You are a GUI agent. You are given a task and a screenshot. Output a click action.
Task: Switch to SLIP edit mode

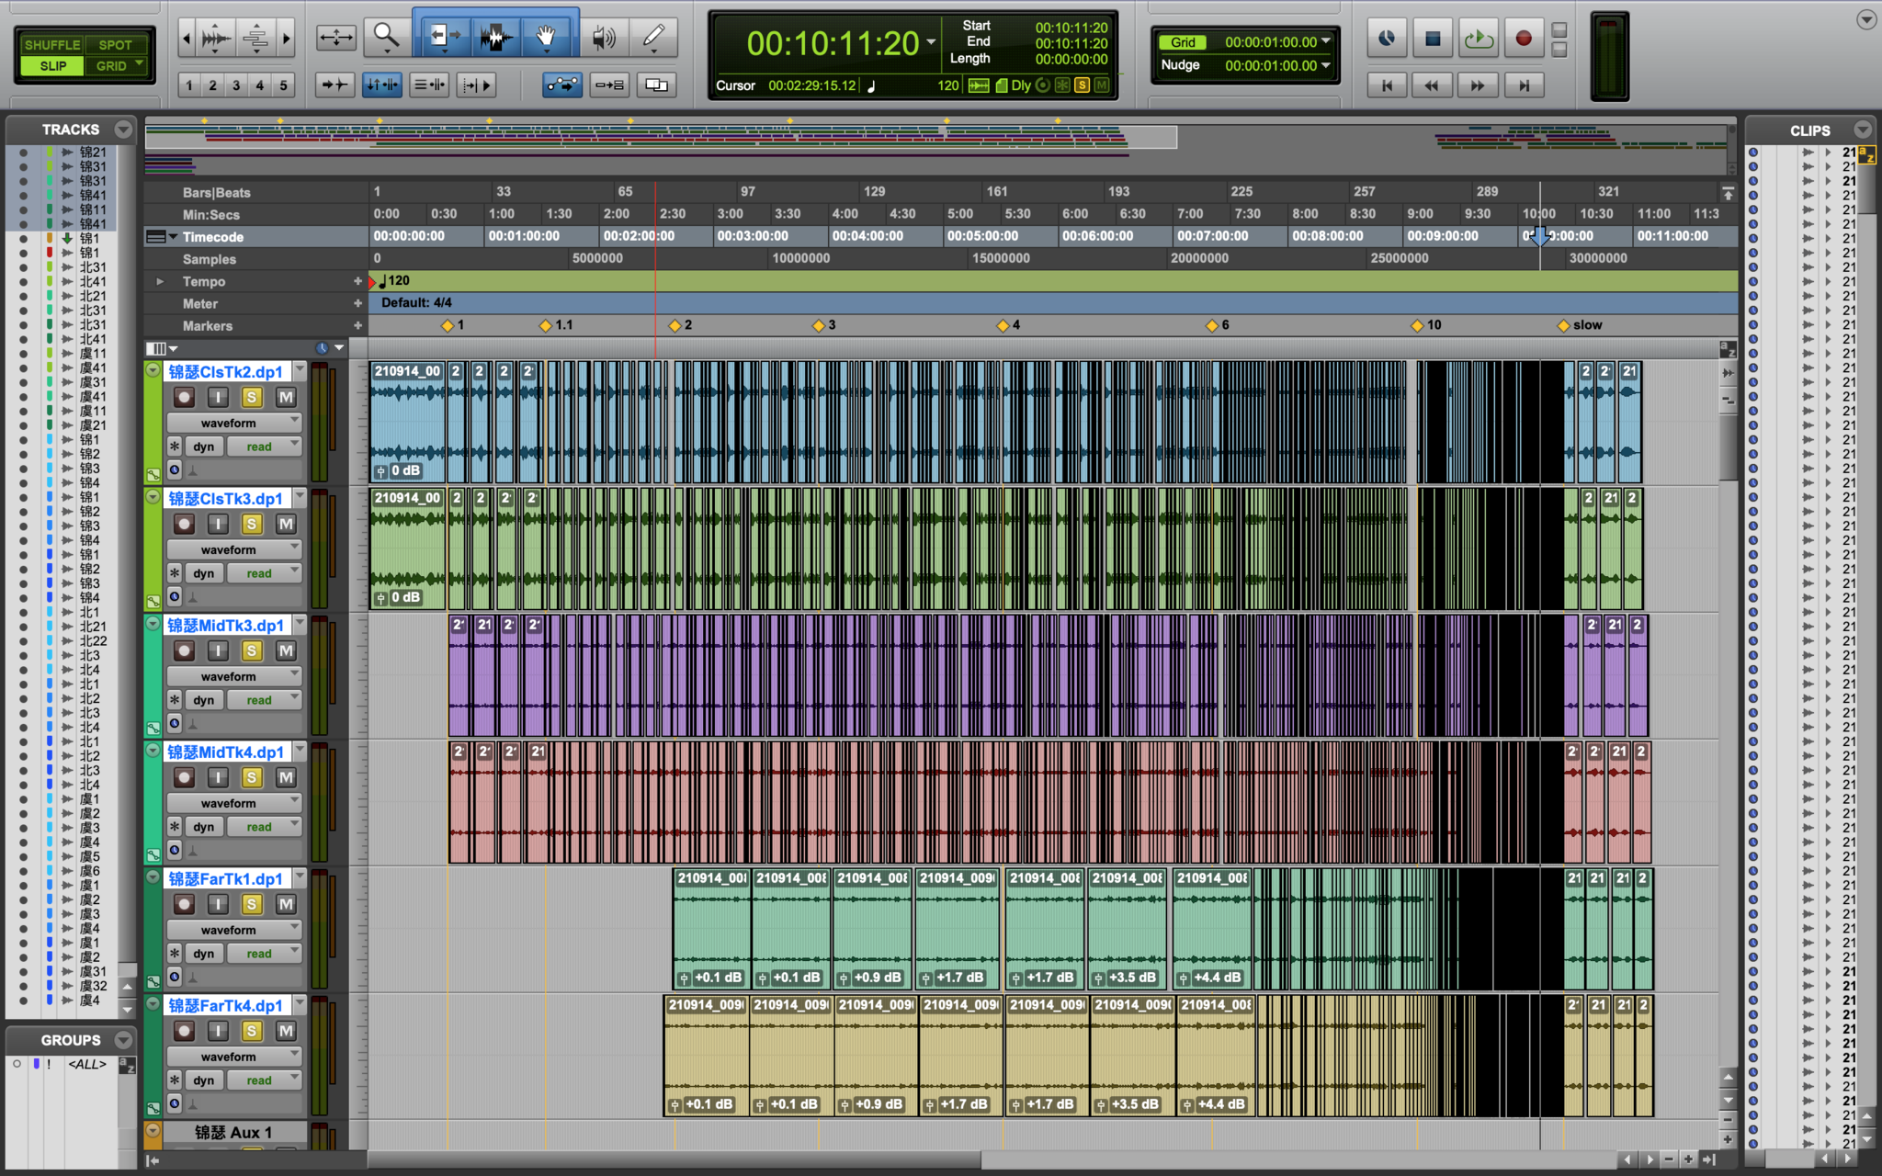point(52,66)
